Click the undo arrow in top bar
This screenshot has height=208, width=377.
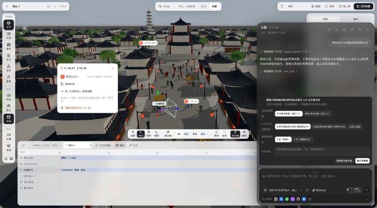tap(49, 7)
